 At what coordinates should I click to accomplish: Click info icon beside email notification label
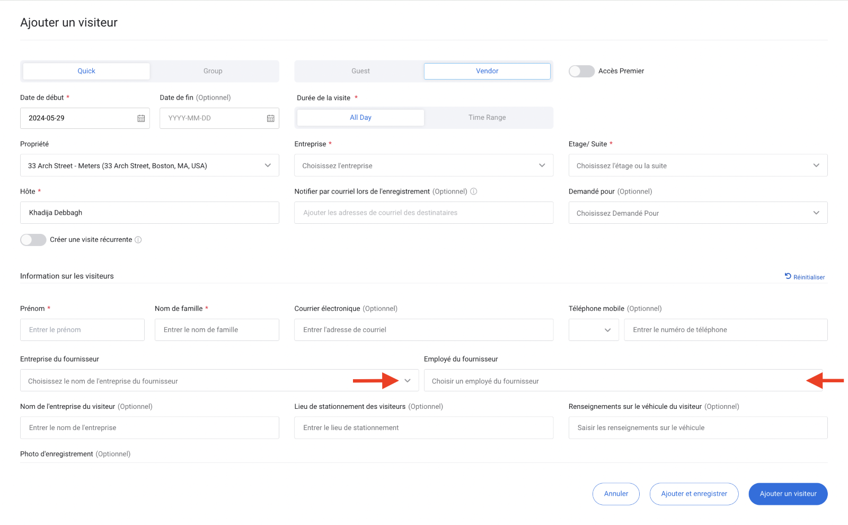click(x=474, y=191)
